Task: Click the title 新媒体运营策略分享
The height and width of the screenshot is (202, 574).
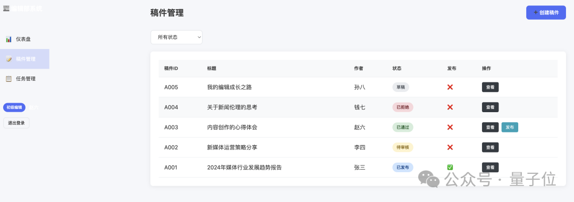Action: pyautogui.click(x=232, y=147)
